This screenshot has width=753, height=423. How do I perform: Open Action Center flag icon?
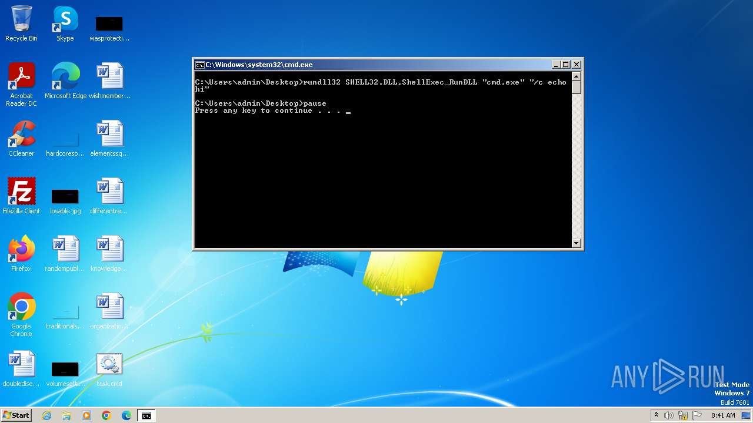(697, 415)
